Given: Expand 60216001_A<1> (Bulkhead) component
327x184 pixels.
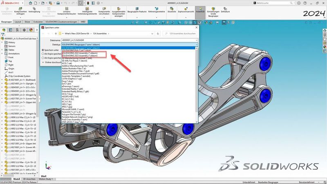Looking at the screenshot, I should 2,80.
